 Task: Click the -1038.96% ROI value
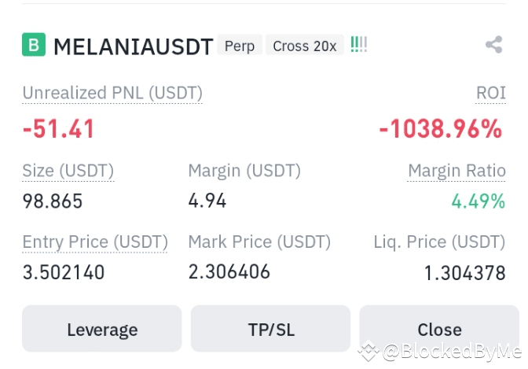click(441, 129)
